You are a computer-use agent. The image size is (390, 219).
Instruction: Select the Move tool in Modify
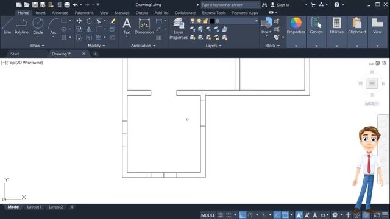79,21
